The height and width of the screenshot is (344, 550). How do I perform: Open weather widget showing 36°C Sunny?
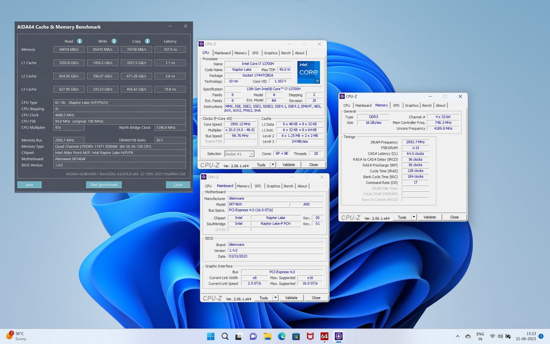pos(16,336)
